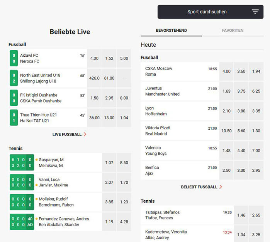Select odds 1.19 for Fernandez Canovas, Andres
The width and height of the screenshot is (270, 242).
pyautogui.click(x=109, y=222)
